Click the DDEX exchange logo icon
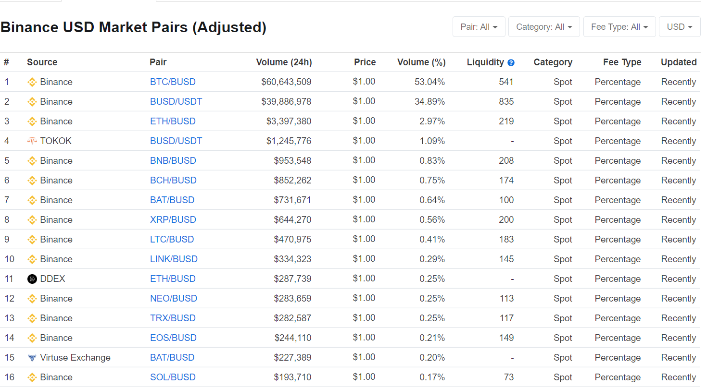 coord(32,279)
